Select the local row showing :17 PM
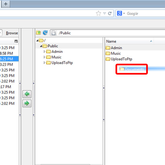Viewport: 165px width, 165px height. 9,87
